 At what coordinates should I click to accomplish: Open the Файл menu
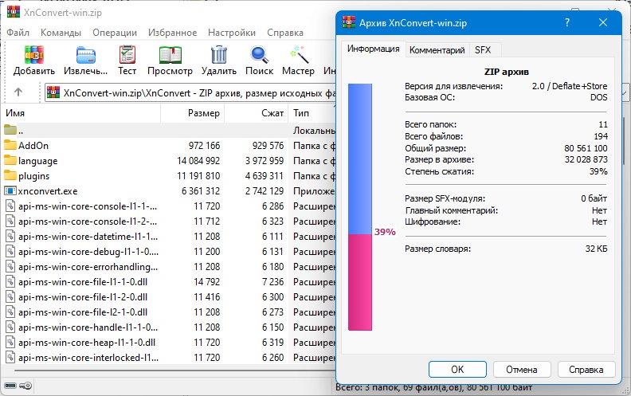(18, 32)
